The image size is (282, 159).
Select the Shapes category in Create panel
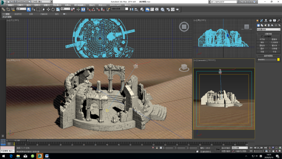pos(262,25)
